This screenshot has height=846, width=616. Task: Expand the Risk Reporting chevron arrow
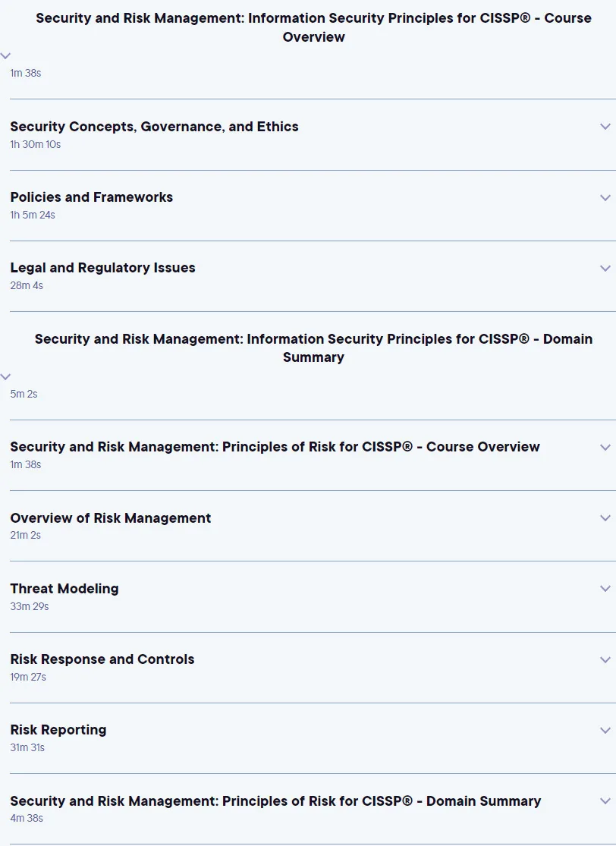605,731
